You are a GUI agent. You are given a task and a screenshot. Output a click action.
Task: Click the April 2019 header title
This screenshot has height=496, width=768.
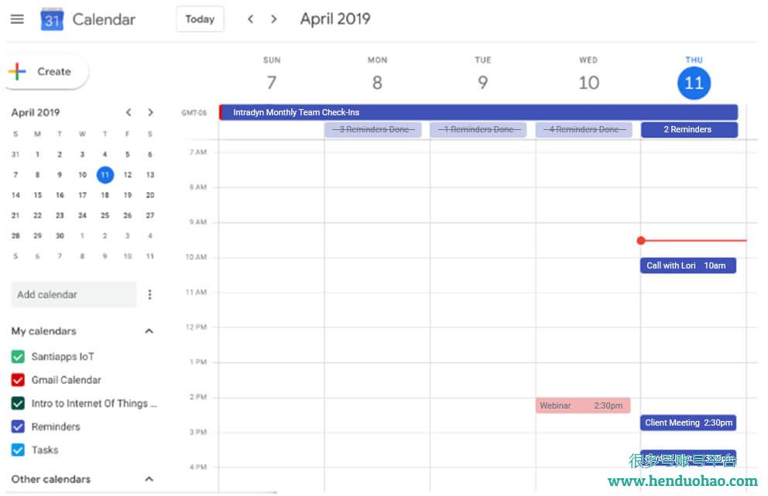click(x=335, y=19)
